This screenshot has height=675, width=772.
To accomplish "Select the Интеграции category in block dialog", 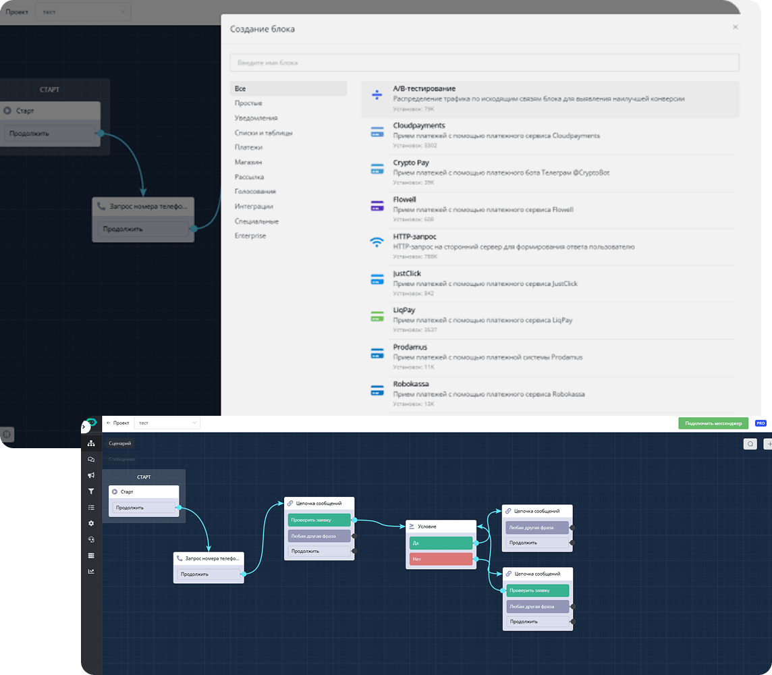I will [254, 207].
